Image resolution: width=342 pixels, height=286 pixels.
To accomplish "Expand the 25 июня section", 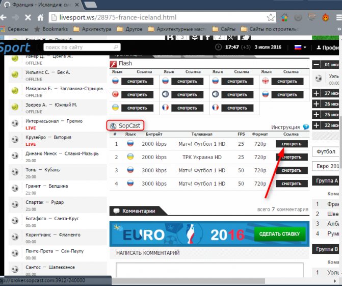I will (x=317, y=115).
